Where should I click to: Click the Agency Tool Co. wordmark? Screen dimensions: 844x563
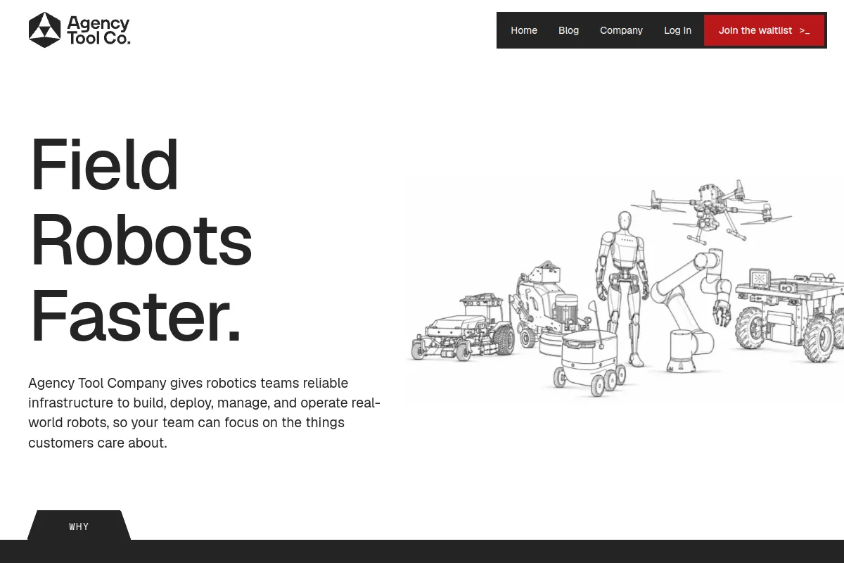coord(98,31)
